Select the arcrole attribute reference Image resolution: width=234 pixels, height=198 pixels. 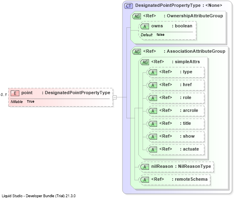[x=176, y=111]
